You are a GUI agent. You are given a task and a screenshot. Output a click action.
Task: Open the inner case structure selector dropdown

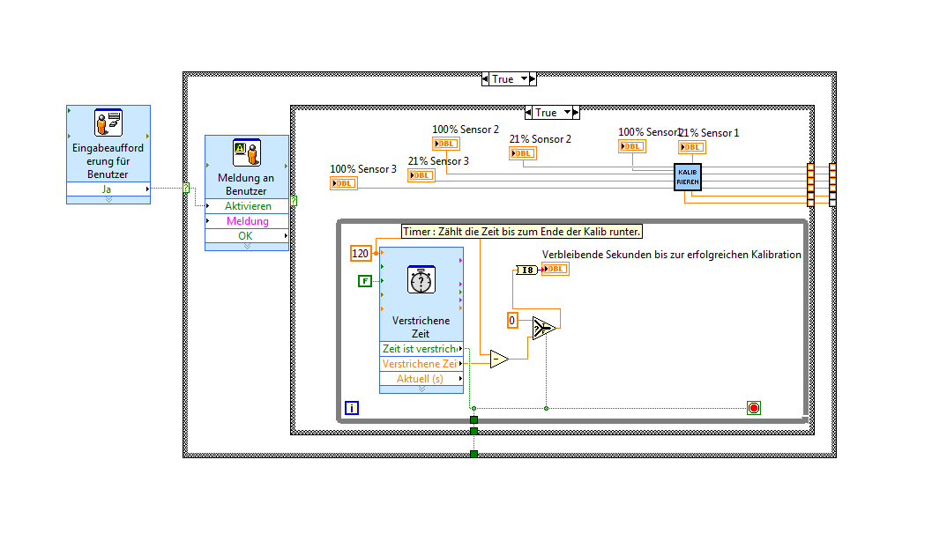click(567, 112)
